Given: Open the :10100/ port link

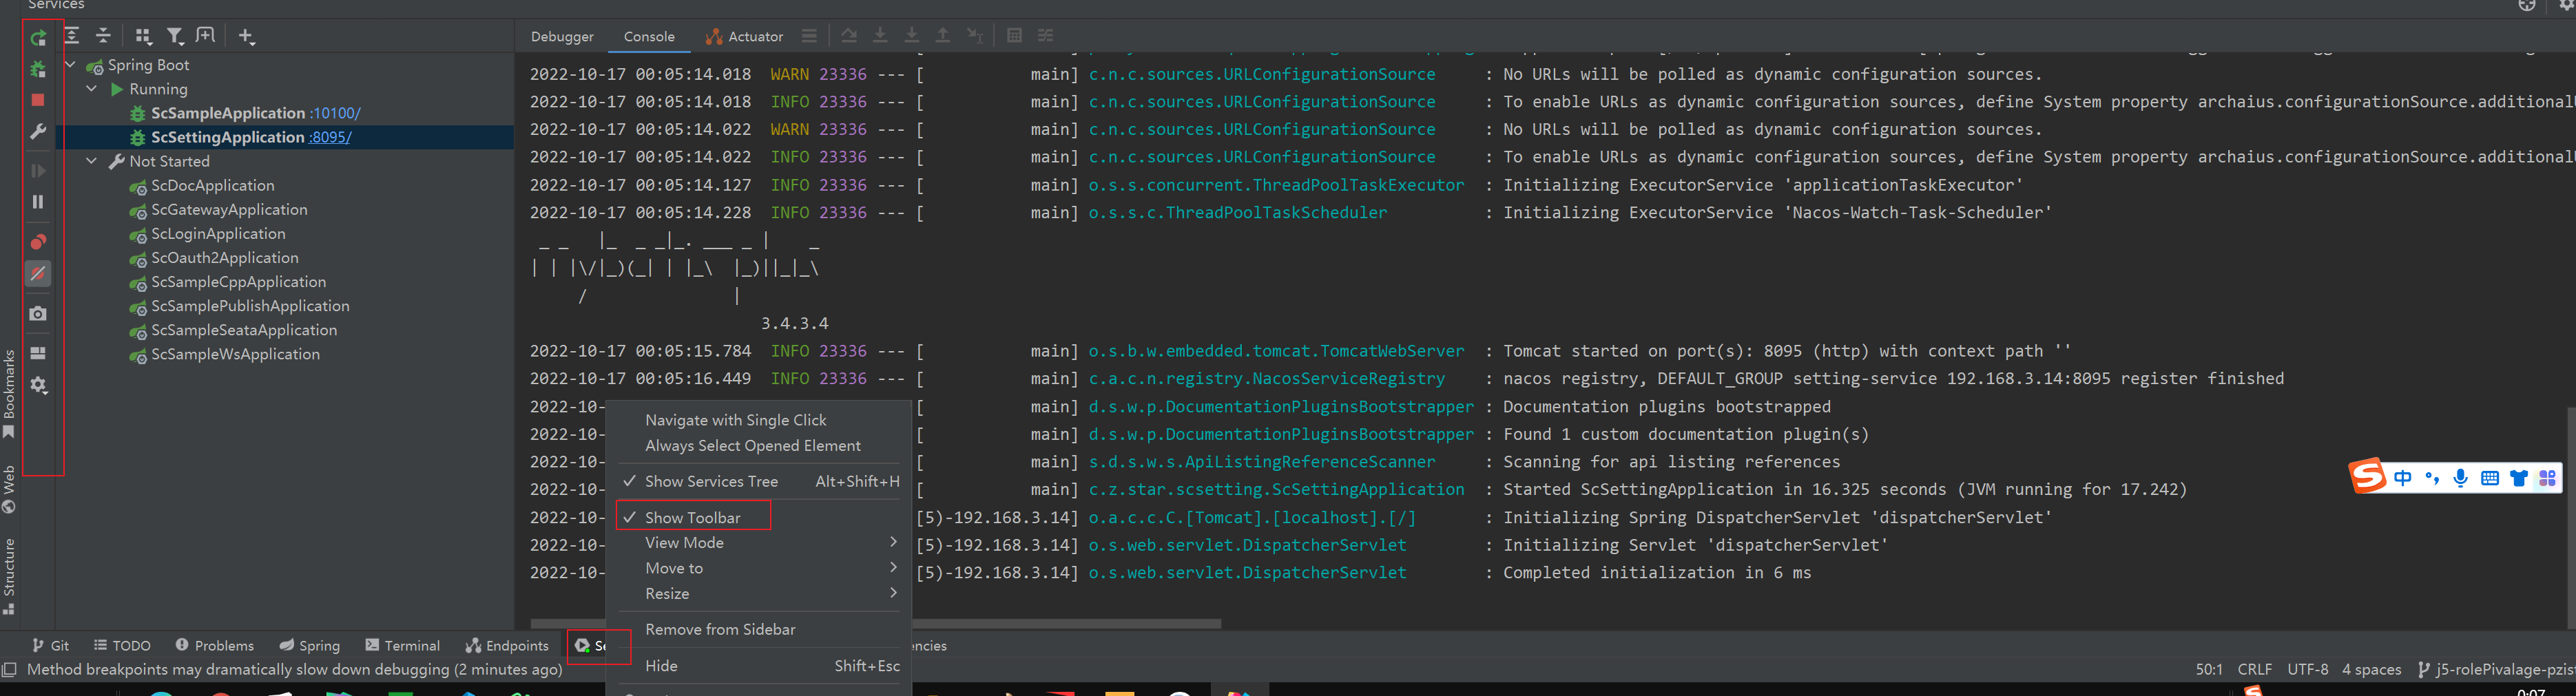Looking at the screenshot, I should pyautogui.click(x=335, y=113).
